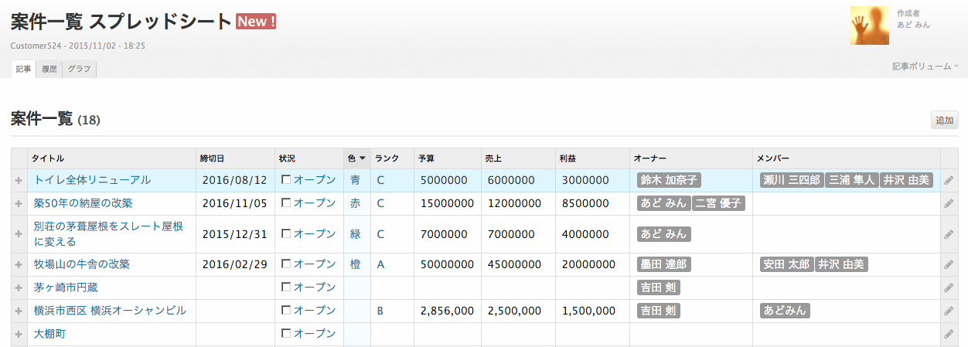Image resolution: width=968 pixels, height=347 pixels.
Task: Toggle オープン checkbox in 築50年の納屋の改築 row
Action: pyautogui.click(x=286, y=203)
